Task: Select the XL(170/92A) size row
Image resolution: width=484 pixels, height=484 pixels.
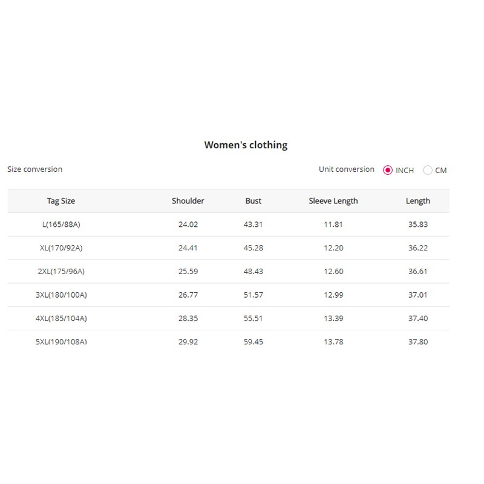Action: tap(229, 248)
